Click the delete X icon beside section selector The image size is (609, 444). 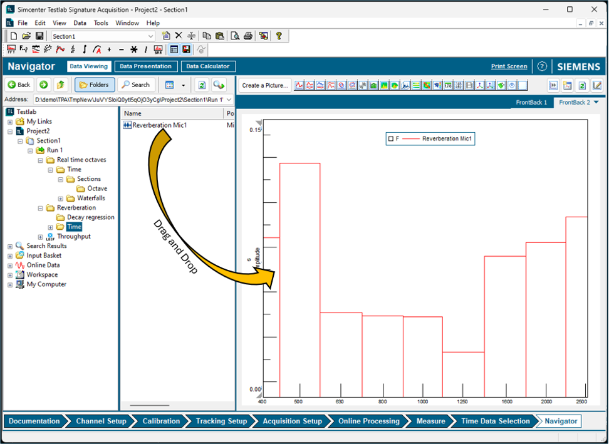[179, 36]
